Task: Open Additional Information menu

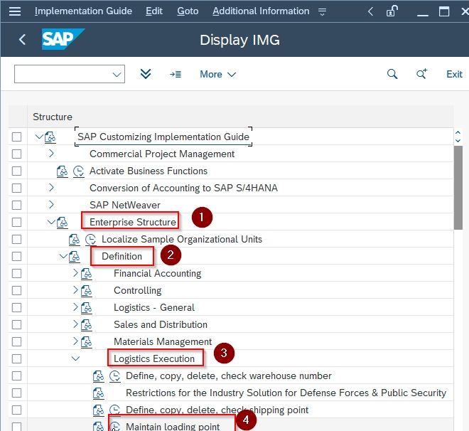Action: click(x=261, y=11)
